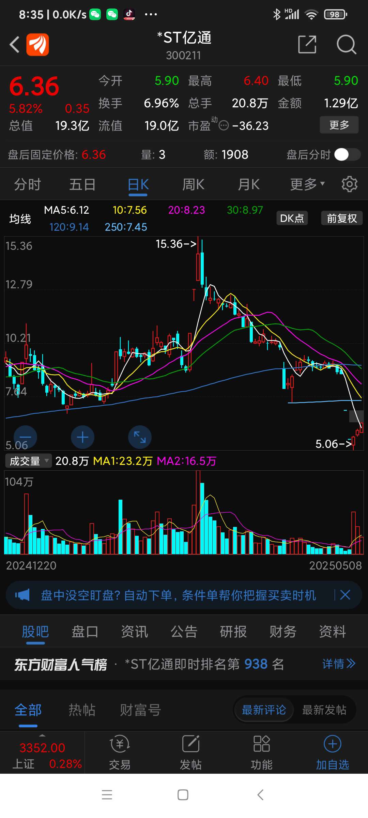This screenshot has height=818, width=368.
Task: Tap Android back chevron button
Action: pos(260,795)
